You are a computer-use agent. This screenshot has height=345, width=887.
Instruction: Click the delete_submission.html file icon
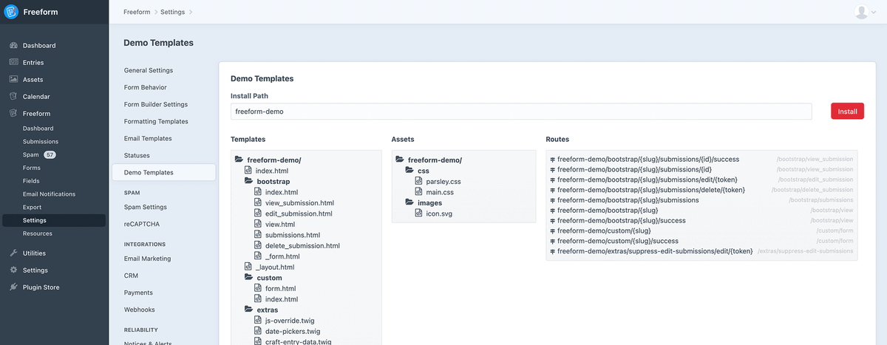[x=258, y=245]
